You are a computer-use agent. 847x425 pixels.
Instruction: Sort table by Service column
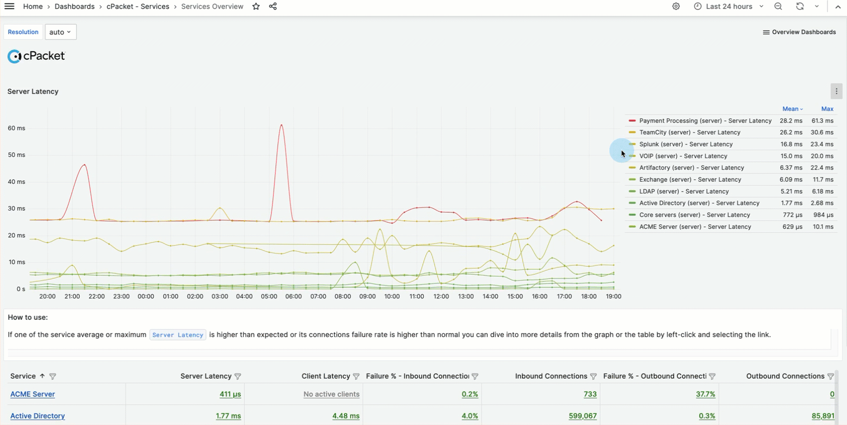(x=23, y=376)
